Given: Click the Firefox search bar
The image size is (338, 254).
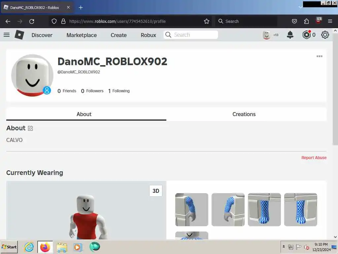Looking at the screenshot, I should click(246, 21).
